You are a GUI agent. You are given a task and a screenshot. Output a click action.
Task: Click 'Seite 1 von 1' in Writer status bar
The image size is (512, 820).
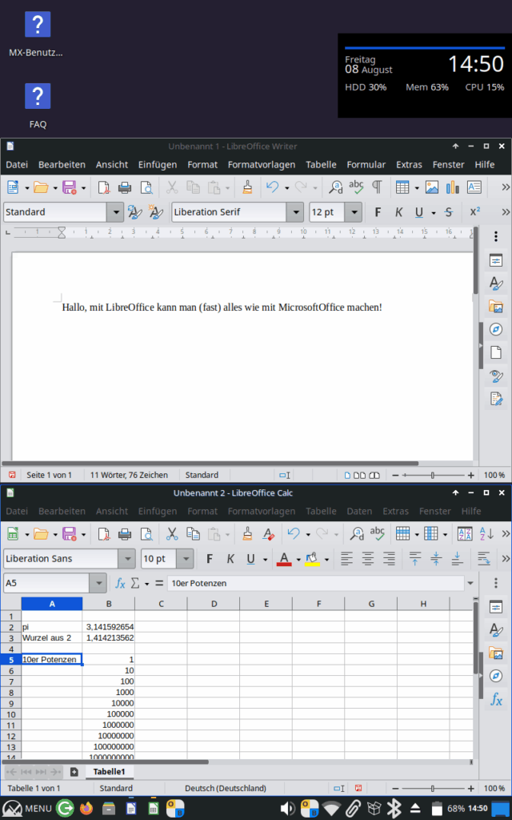[49, 475]
